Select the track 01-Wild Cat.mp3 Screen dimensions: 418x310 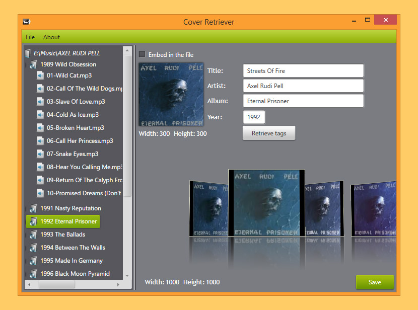coord(69,75)
